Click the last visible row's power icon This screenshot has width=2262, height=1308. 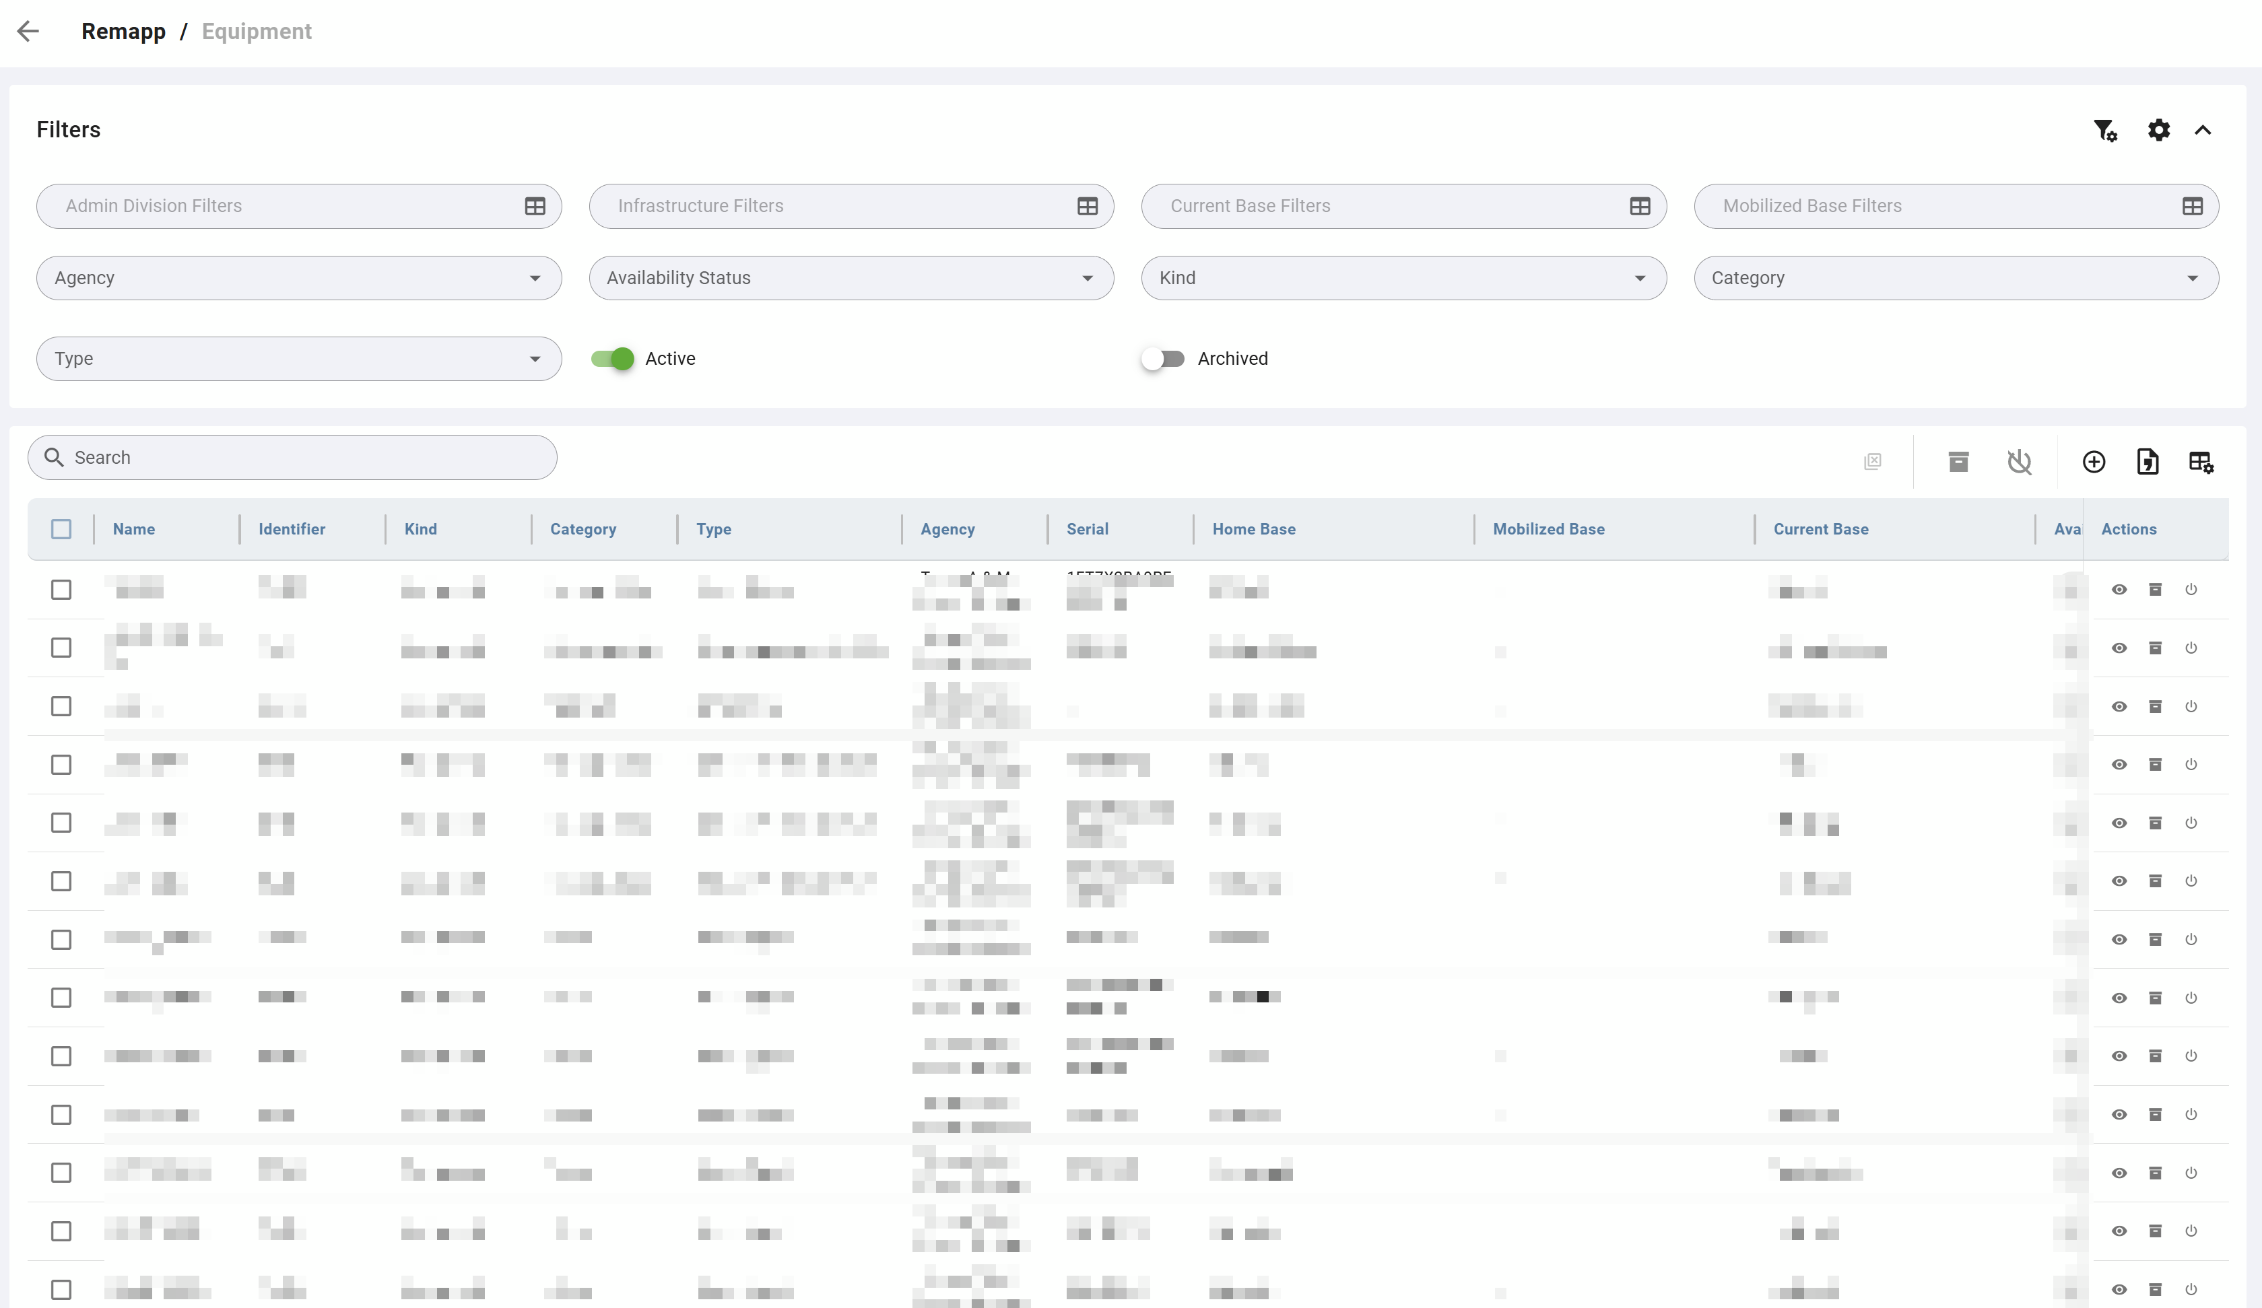point(2191,1289)
